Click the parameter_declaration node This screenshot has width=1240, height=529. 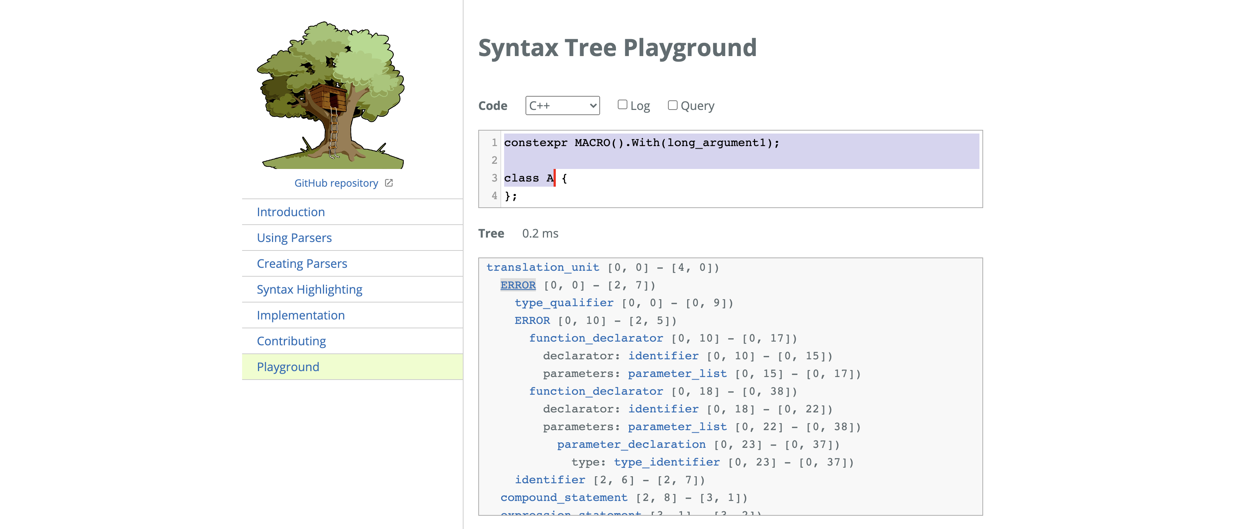click(631, 444)
